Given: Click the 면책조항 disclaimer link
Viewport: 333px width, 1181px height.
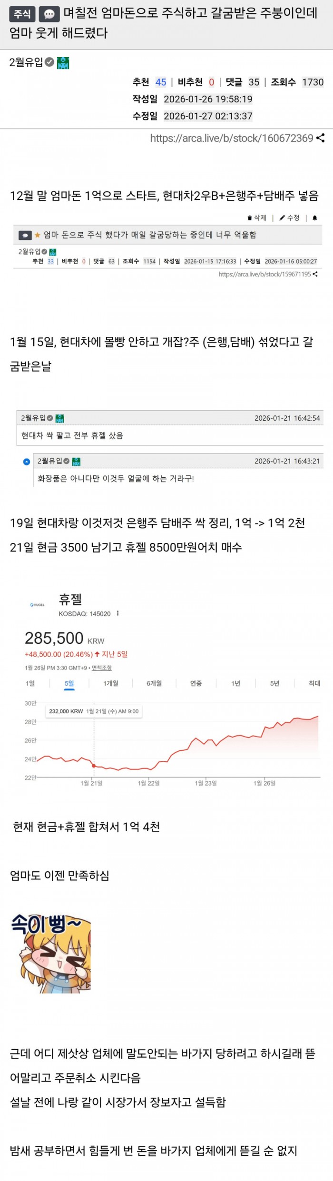Looking at the screenshot, I should pos(102,668).
